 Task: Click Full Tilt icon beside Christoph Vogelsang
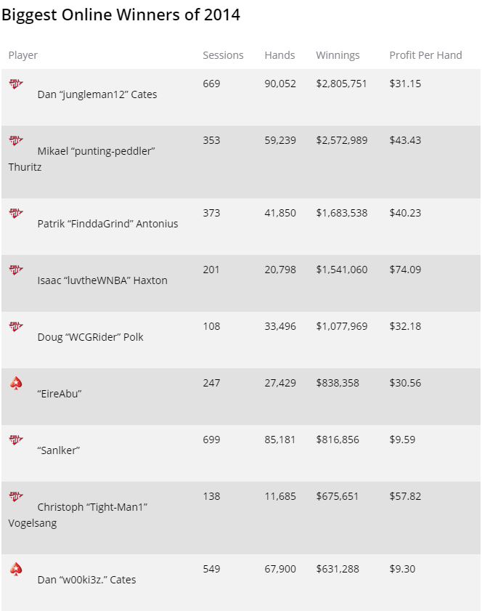click(16, 496)
